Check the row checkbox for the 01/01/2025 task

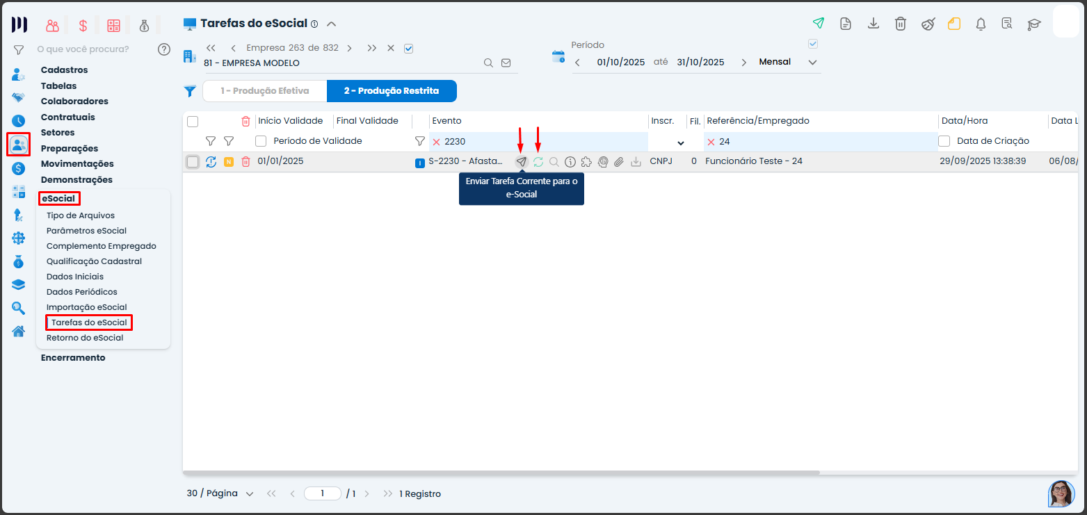pos(193,162)
